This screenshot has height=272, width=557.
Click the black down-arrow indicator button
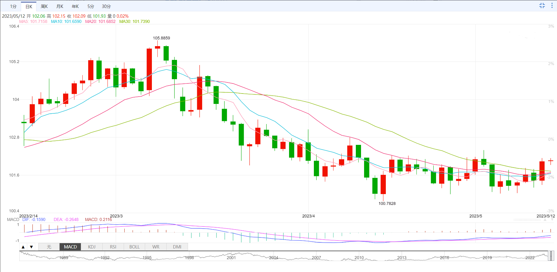31,247
